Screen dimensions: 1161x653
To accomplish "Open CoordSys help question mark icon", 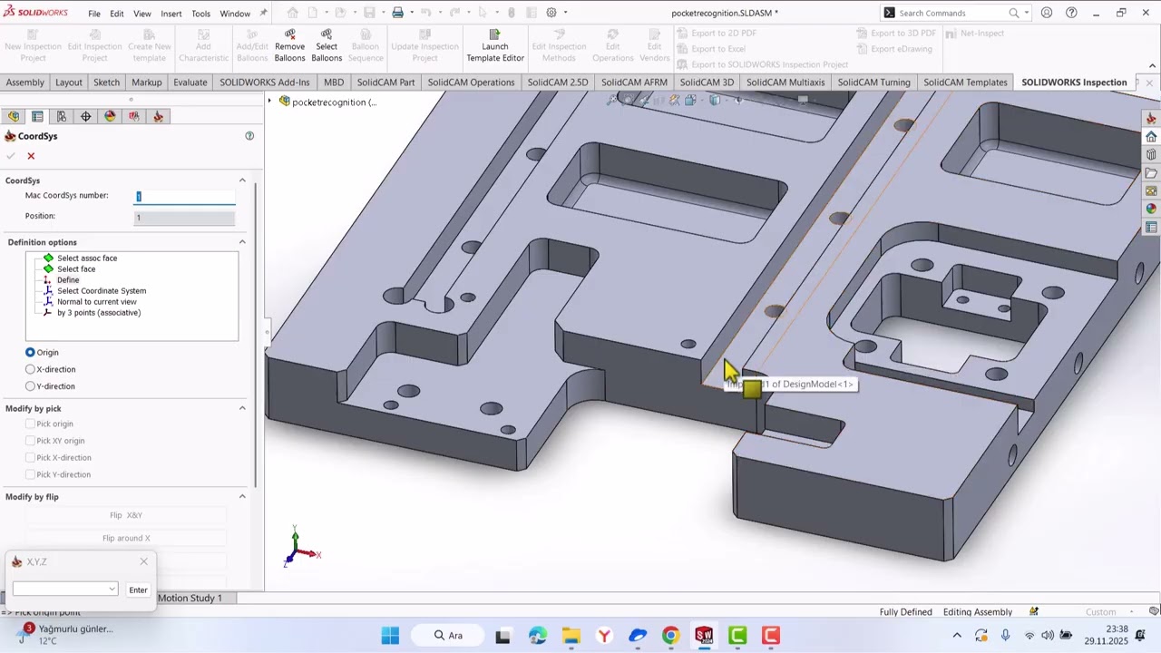I will pos(249,136).
